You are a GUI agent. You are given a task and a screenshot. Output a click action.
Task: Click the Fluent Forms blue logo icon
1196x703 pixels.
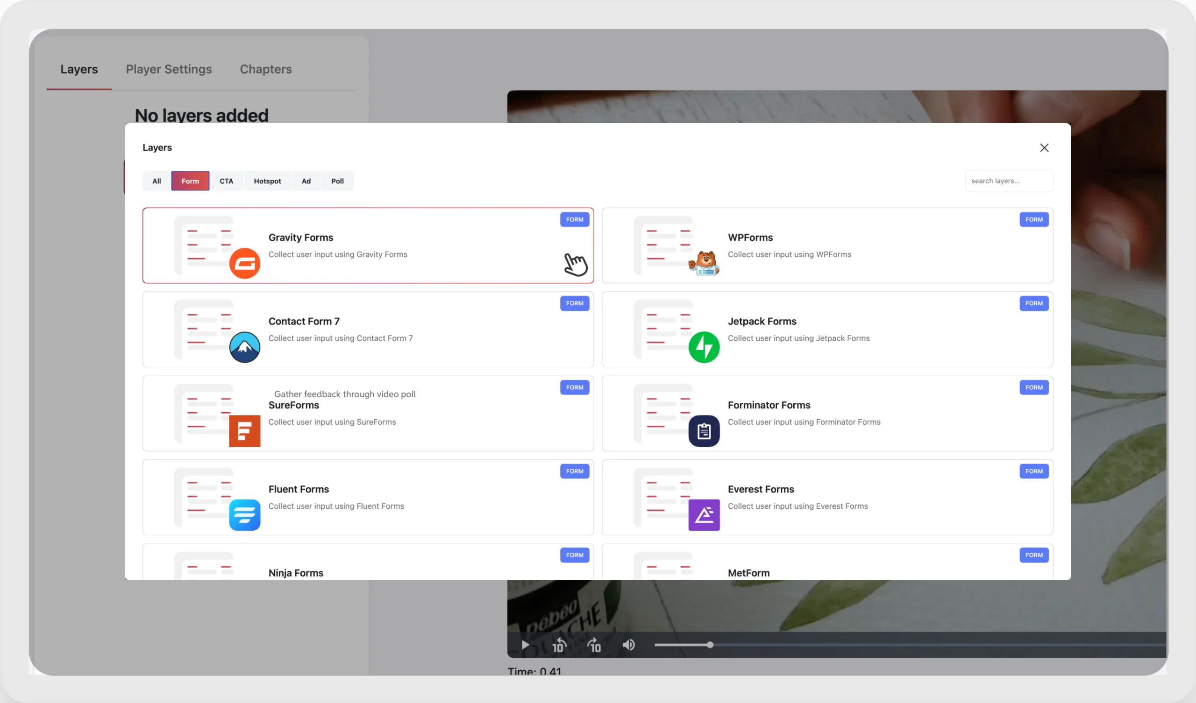tap(244, 515)
